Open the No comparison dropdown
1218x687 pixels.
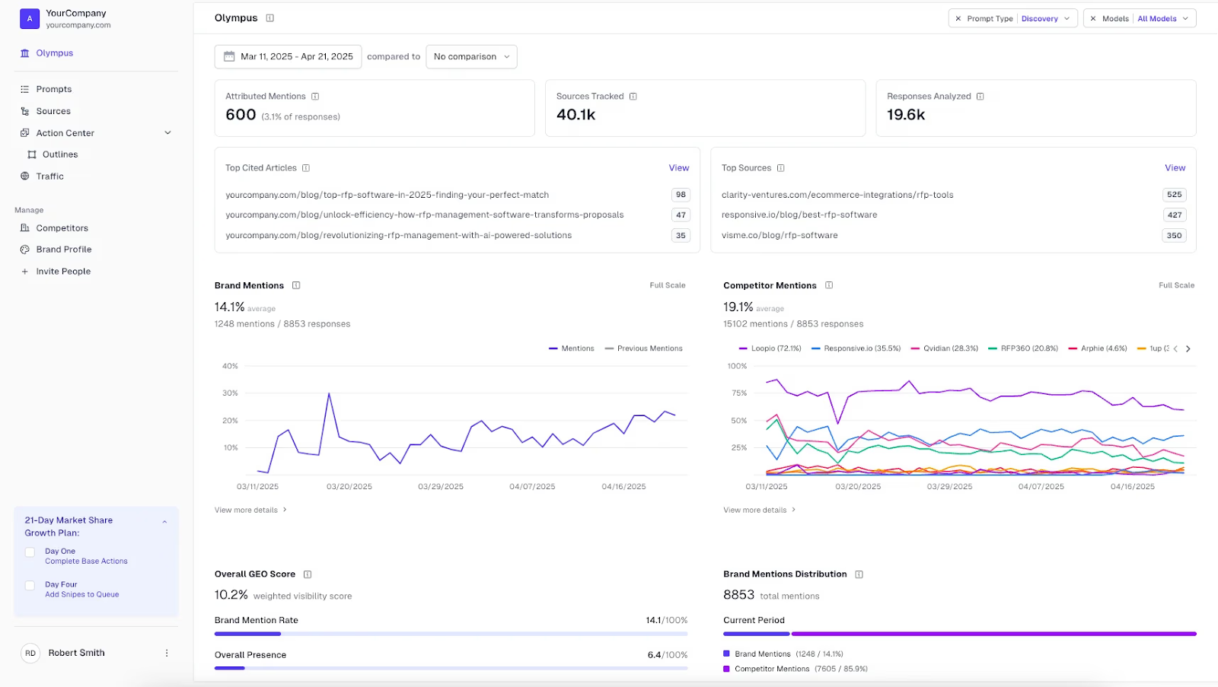click(470, 56)
